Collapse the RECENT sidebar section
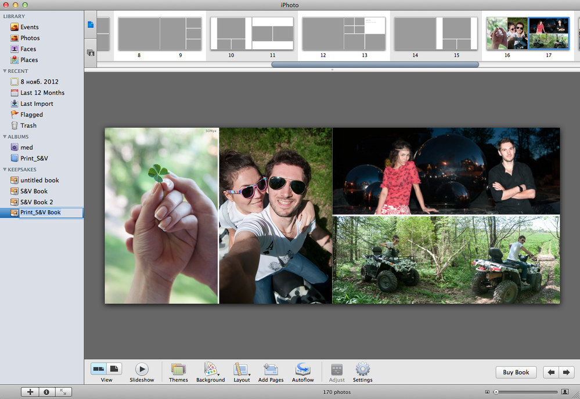The image size is (580, 399). click(x=5, y=71)
